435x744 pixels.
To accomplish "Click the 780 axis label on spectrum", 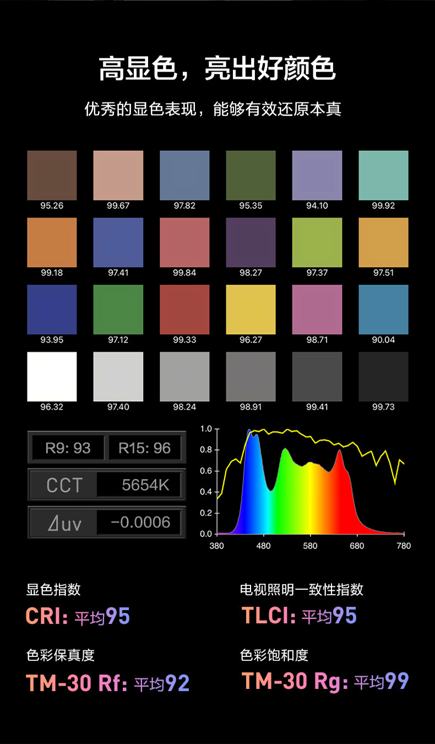I will (404, 546).
